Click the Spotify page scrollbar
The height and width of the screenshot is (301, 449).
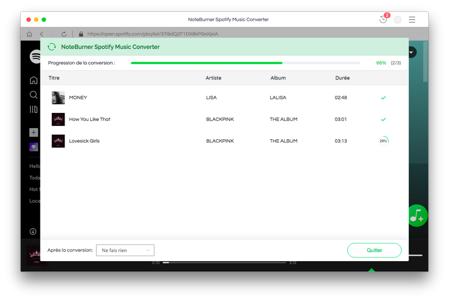[425, 62]
